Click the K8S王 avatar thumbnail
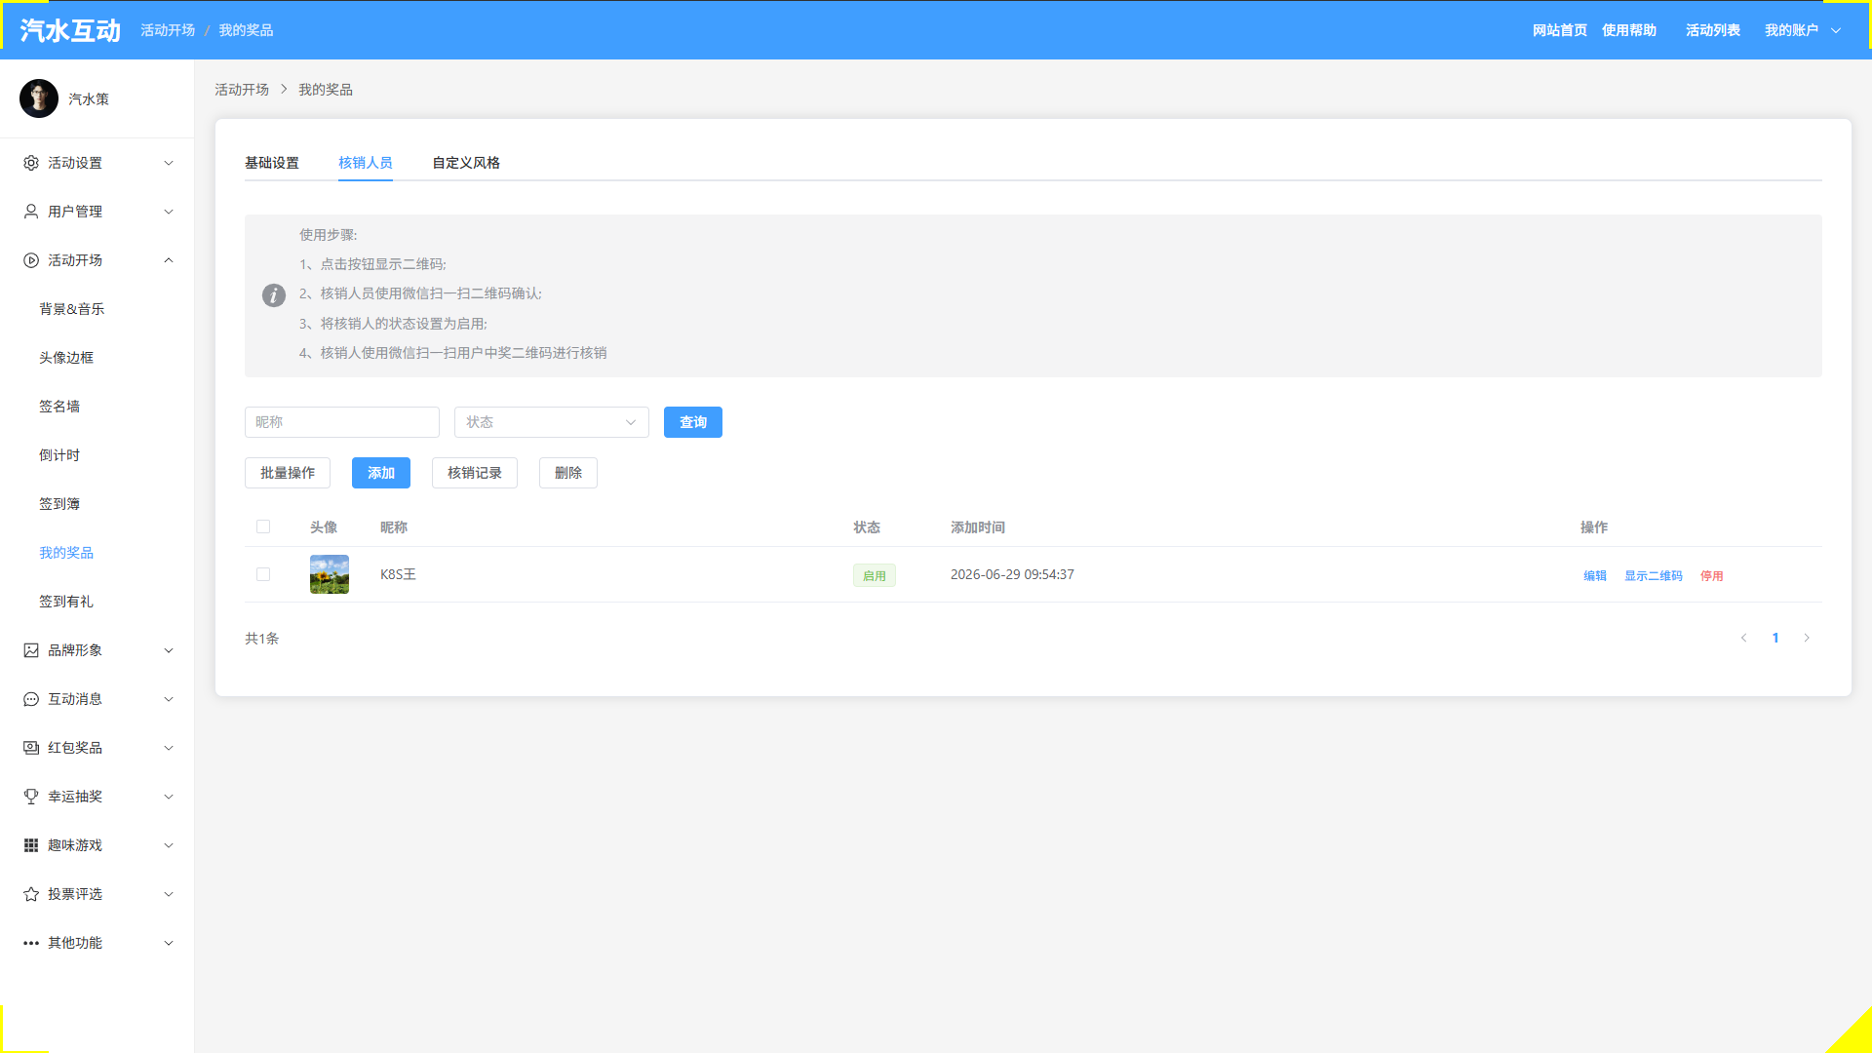This screenshot has height=1053, width=1872. coord(330,574)
